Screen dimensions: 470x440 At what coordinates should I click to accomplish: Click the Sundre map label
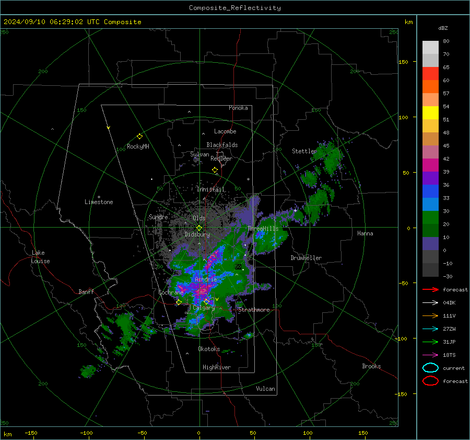(x=158, y=217)
